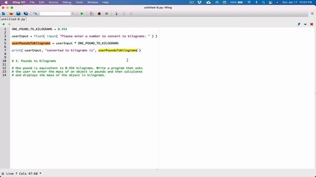The height and width of the screenshot is (177, 316).
Task: Open the Edit menu
Action: click(x=41, y=2)
